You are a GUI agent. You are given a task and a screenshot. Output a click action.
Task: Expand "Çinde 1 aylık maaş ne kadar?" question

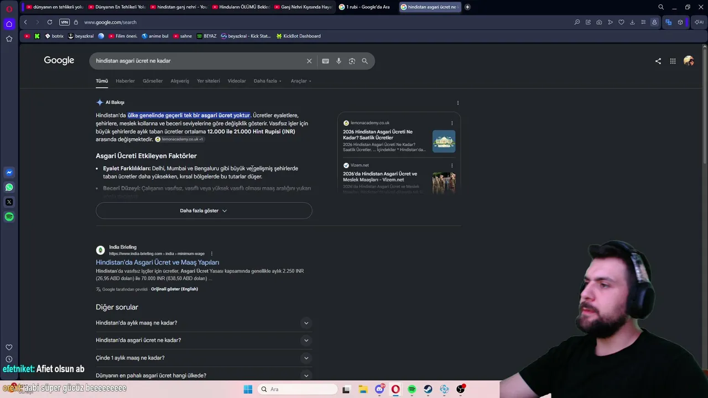(204, 358)
